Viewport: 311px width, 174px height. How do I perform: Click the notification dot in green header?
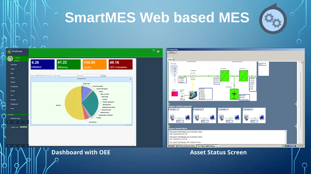154,50
